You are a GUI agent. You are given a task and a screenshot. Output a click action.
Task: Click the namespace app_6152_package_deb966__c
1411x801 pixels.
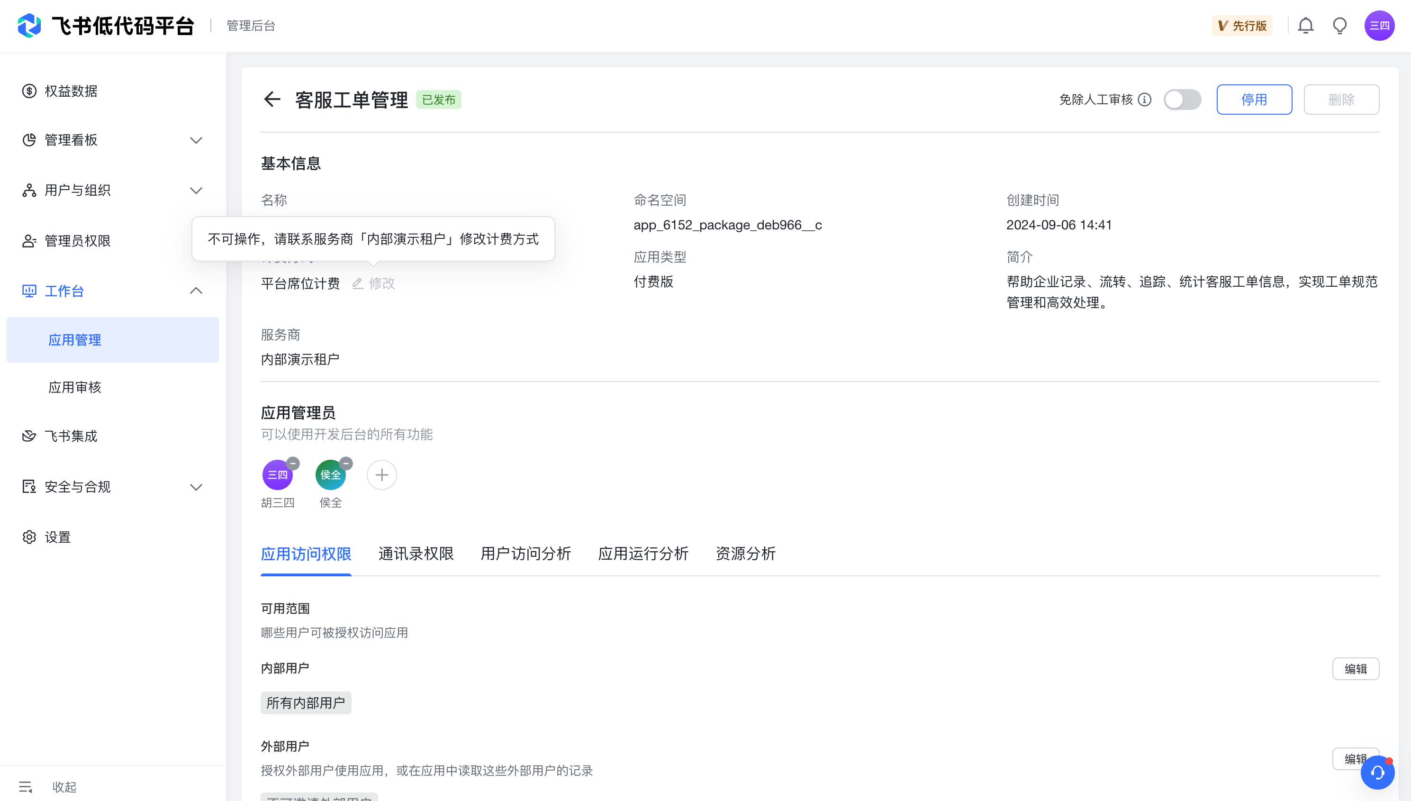(727, 225)
